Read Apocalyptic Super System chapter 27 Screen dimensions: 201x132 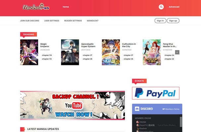pyautogui.click(x=87, y=55)
